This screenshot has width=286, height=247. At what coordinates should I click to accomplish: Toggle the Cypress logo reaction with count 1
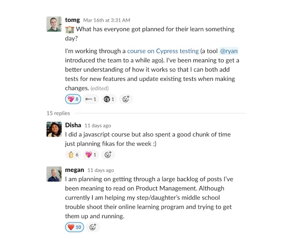[91, 99]
